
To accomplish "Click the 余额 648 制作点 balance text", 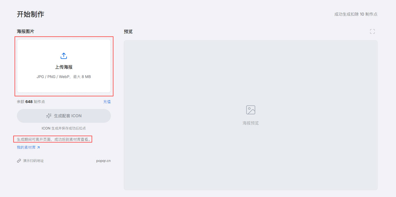I will point(31,102).
